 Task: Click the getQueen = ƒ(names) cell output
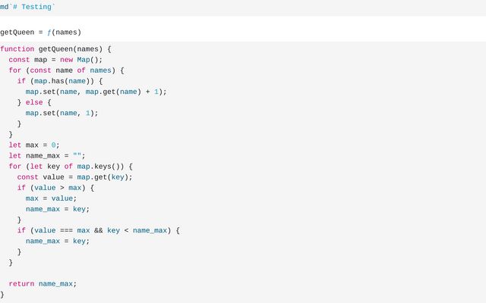[40, 33]
